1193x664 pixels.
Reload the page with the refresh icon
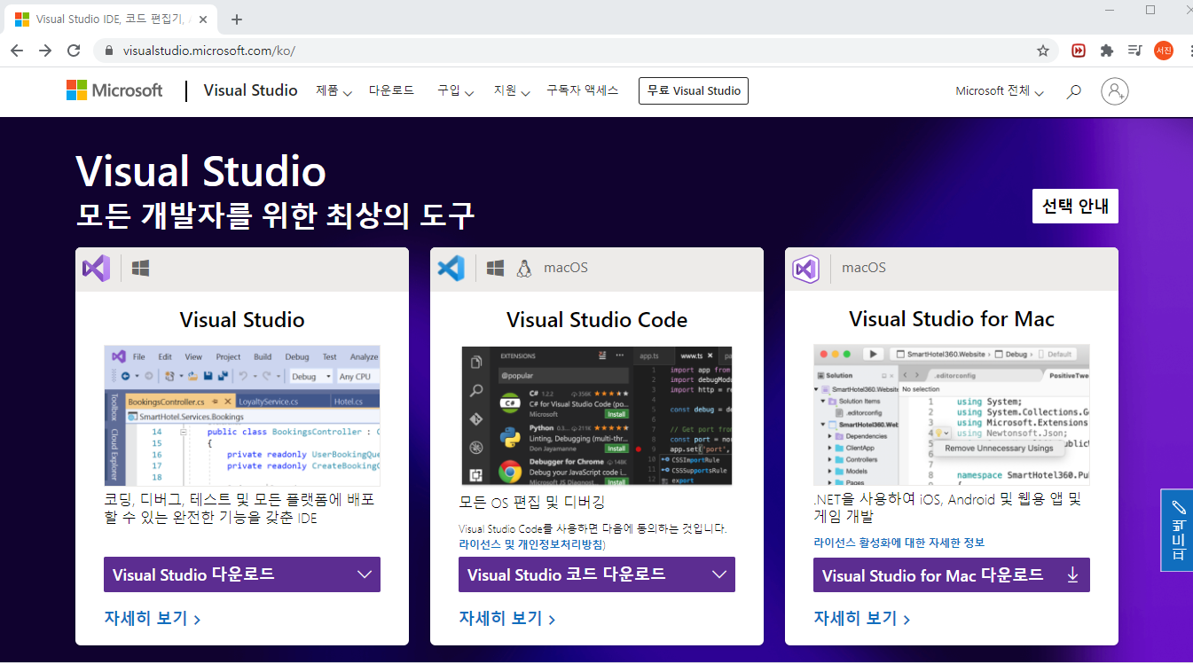[x=74, y=51]
